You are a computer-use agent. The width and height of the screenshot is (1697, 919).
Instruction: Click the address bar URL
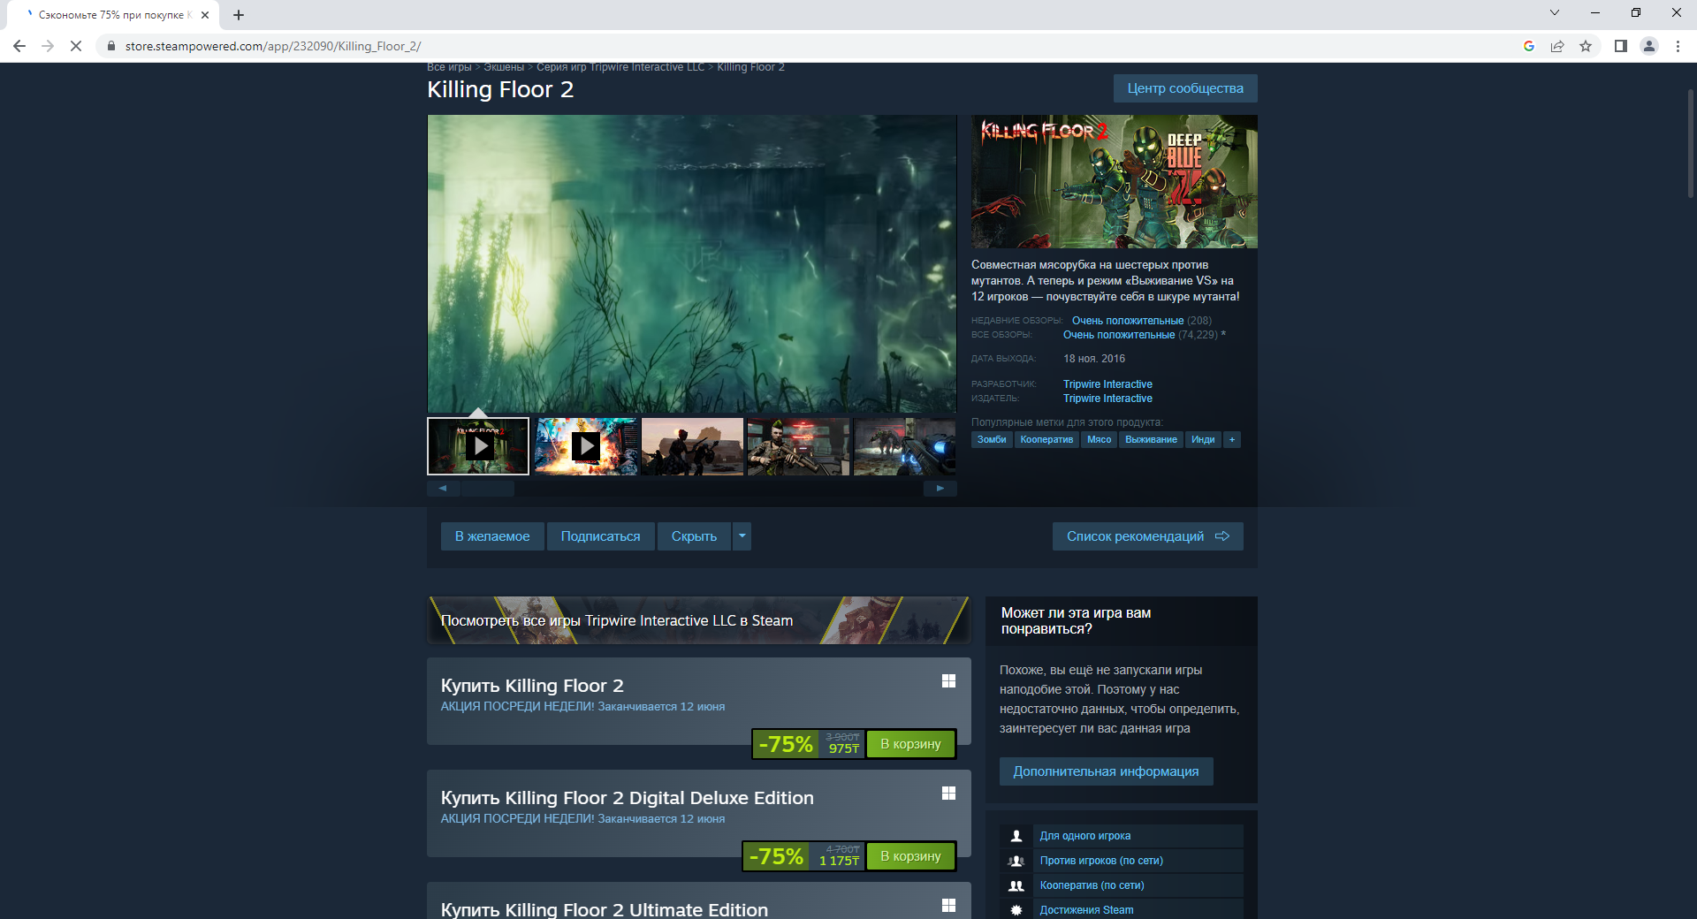pyautogui.click(x=273, y=46)
